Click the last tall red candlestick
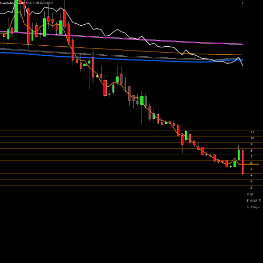 242,162
